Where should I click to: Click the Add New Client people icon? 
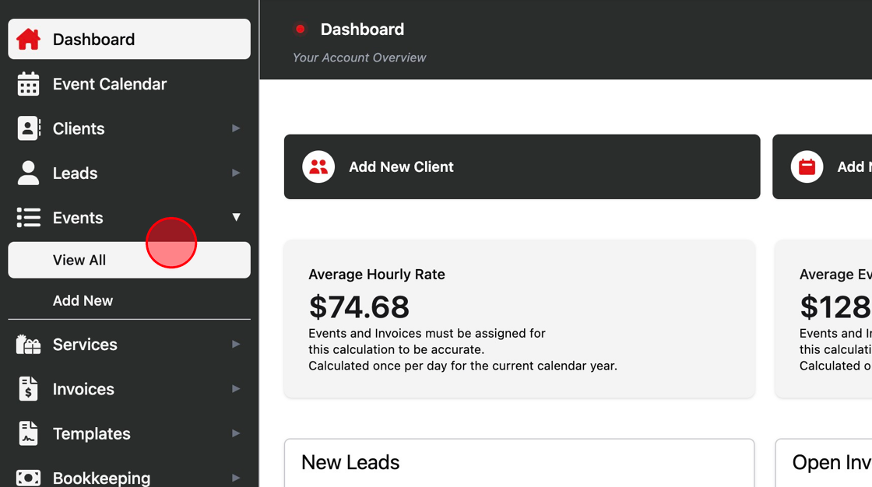(318, 166)
